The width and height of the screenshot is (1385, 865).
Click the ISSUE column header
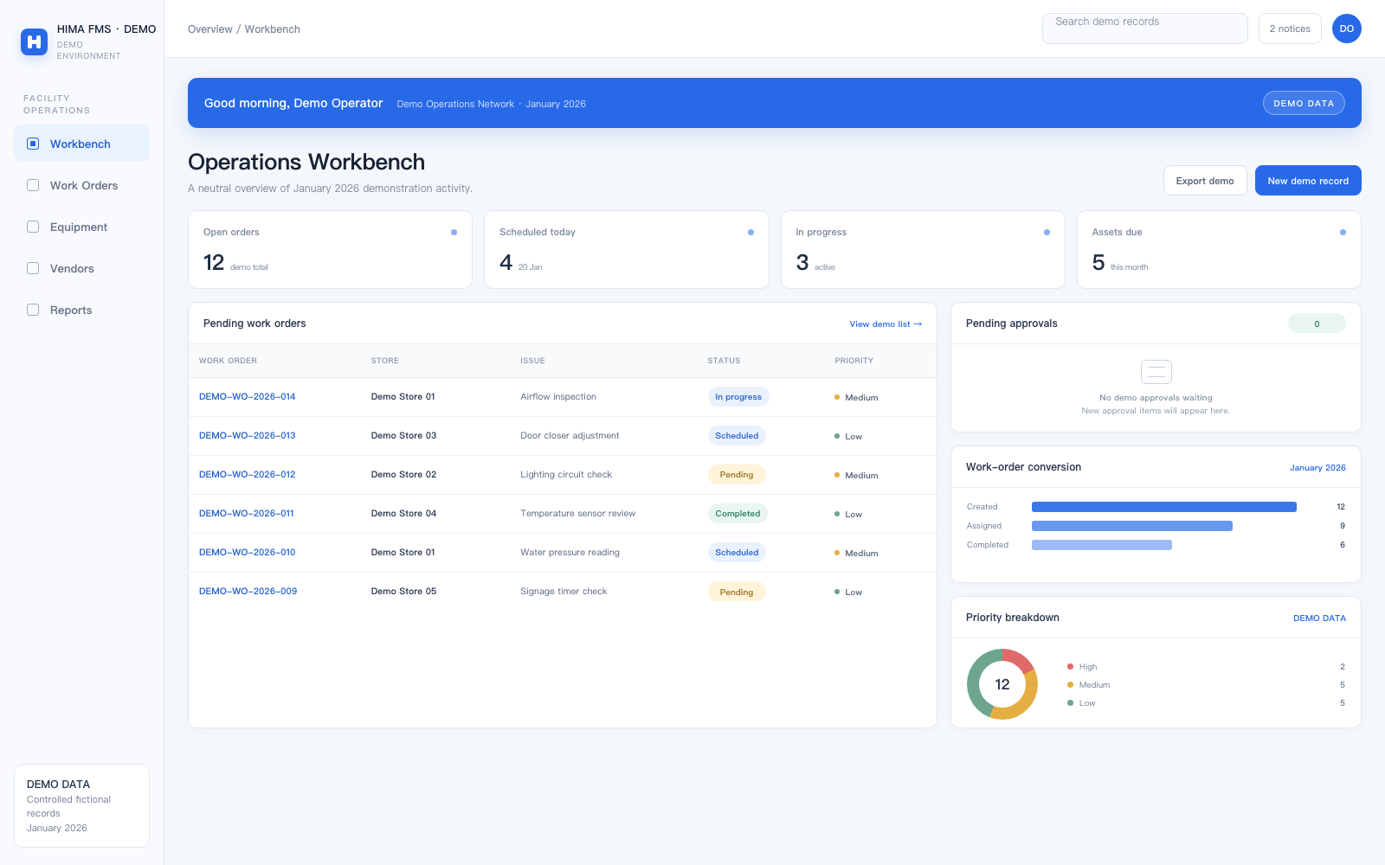(x=532, y=361)
